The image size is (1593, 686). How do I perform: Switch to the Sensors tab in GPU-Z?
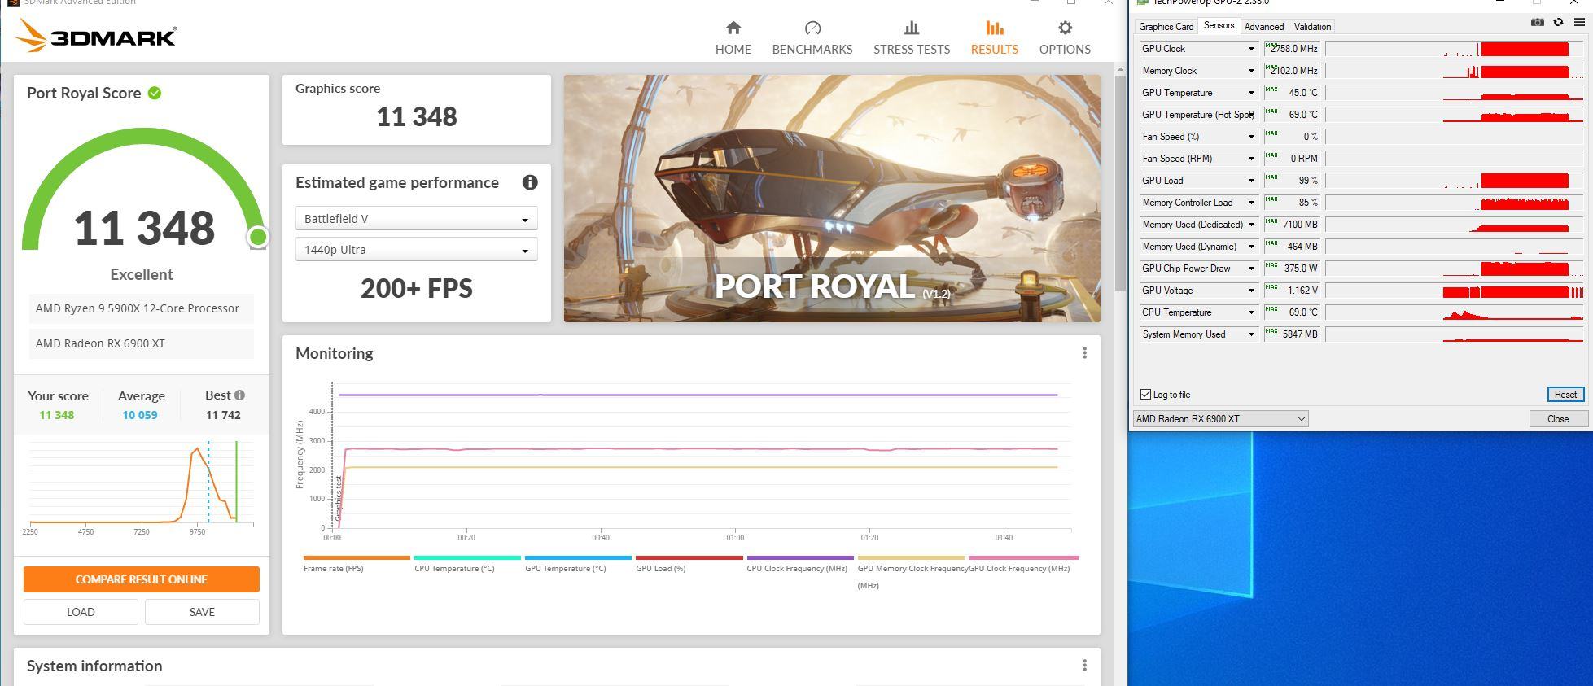(x=1219, y=26)
